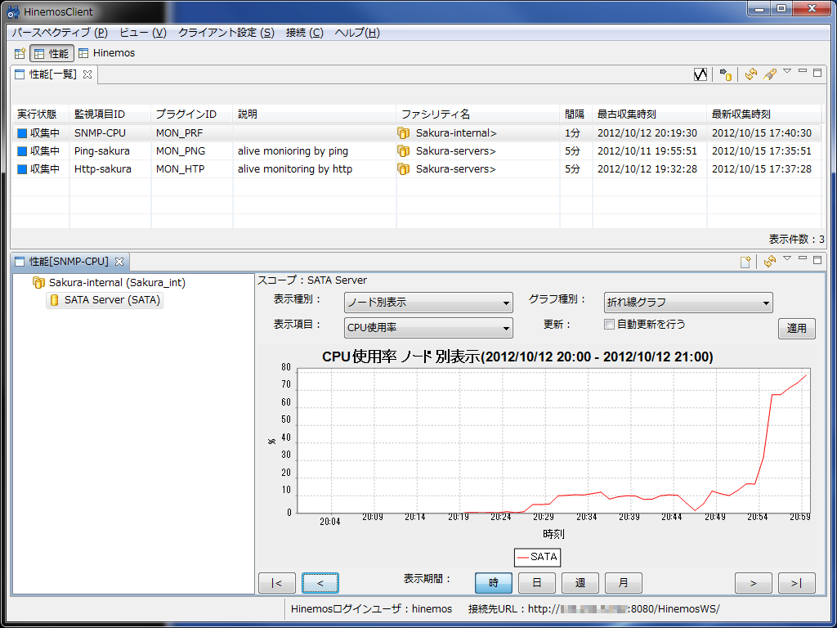The width and height of the screenshot is (837, 628).
Task: Enable the 自動更新を行う checkbox
Action: pyautogui.click(x=609, y=324)
